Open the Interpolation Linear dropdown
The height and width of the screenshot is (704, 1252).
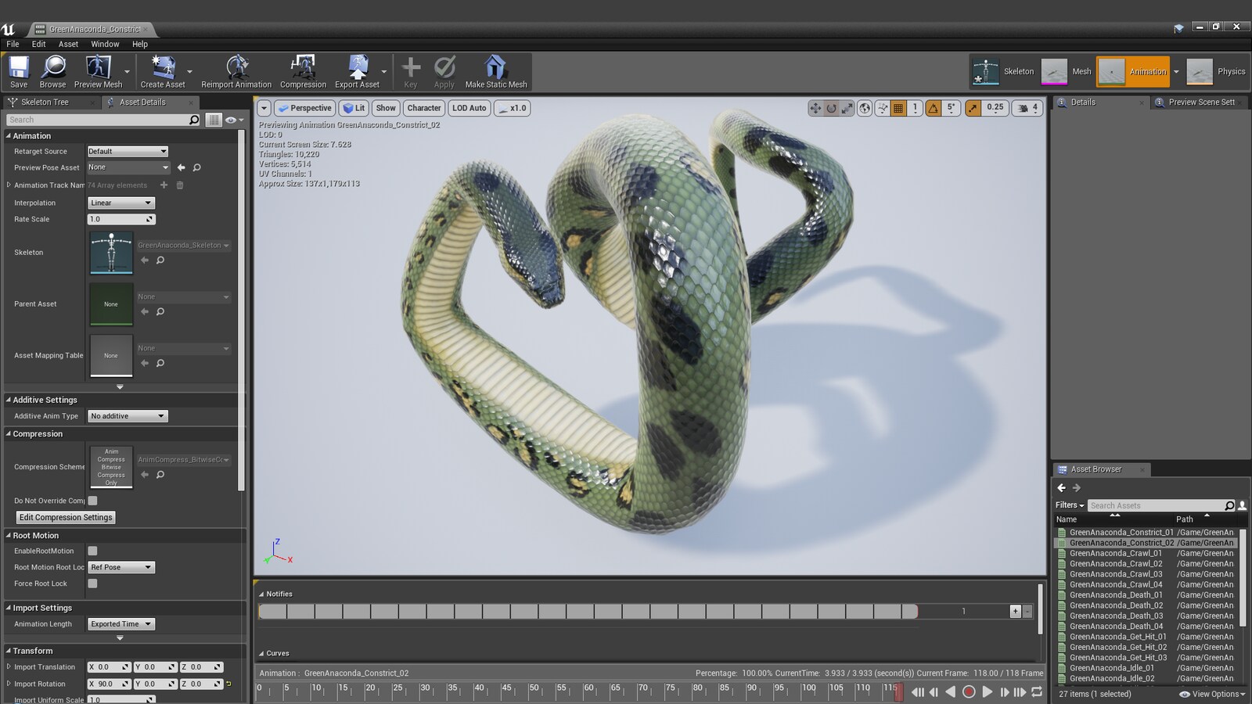tap(121, 203)
